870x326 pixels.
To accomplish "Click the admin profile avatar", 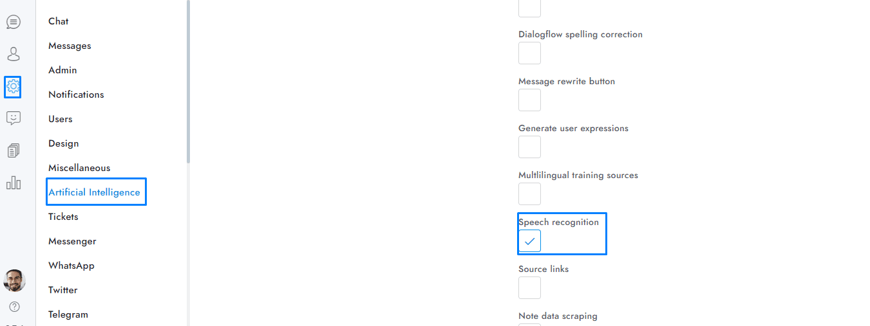I will [x=14, y=280].
